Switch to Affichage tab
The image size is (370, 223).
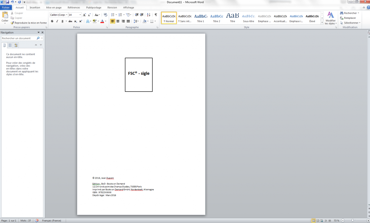coord(129,8)
